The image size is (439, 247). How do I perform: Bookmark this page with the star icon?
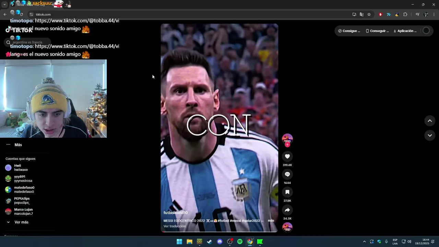tap(369, 14)
